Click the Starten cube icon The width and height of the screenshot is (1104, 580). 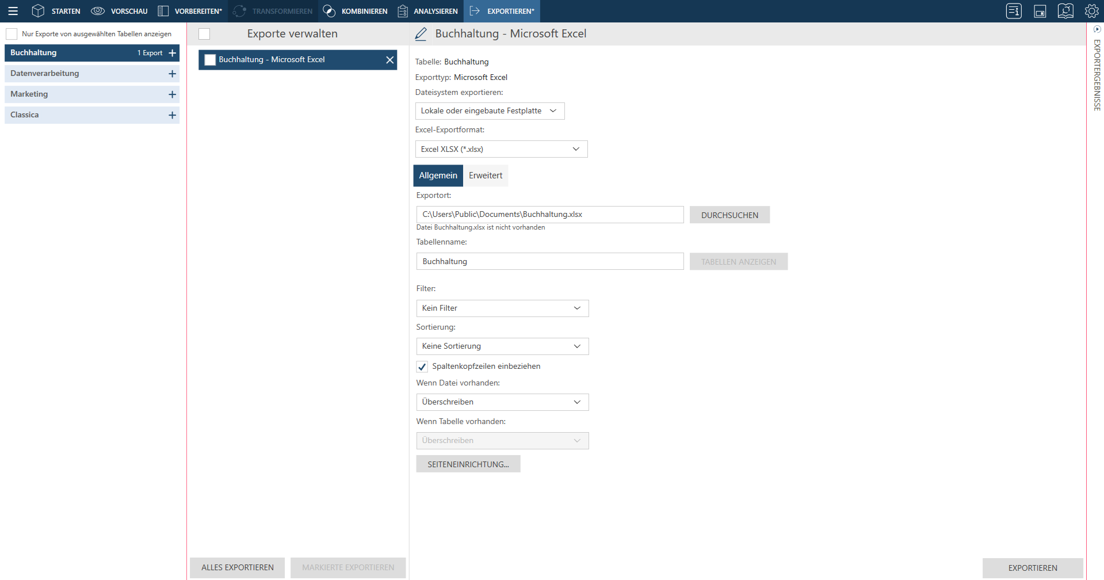38,11
